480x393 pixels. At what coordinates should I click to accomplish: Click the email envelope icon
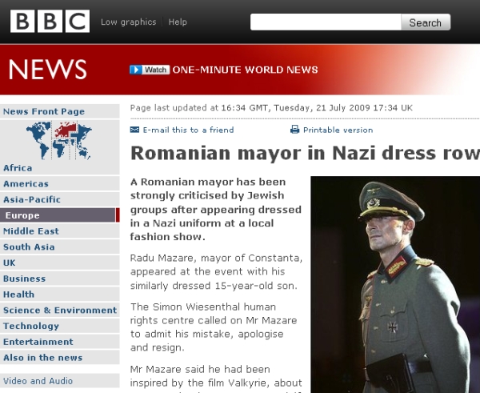[x=134, y=130]
